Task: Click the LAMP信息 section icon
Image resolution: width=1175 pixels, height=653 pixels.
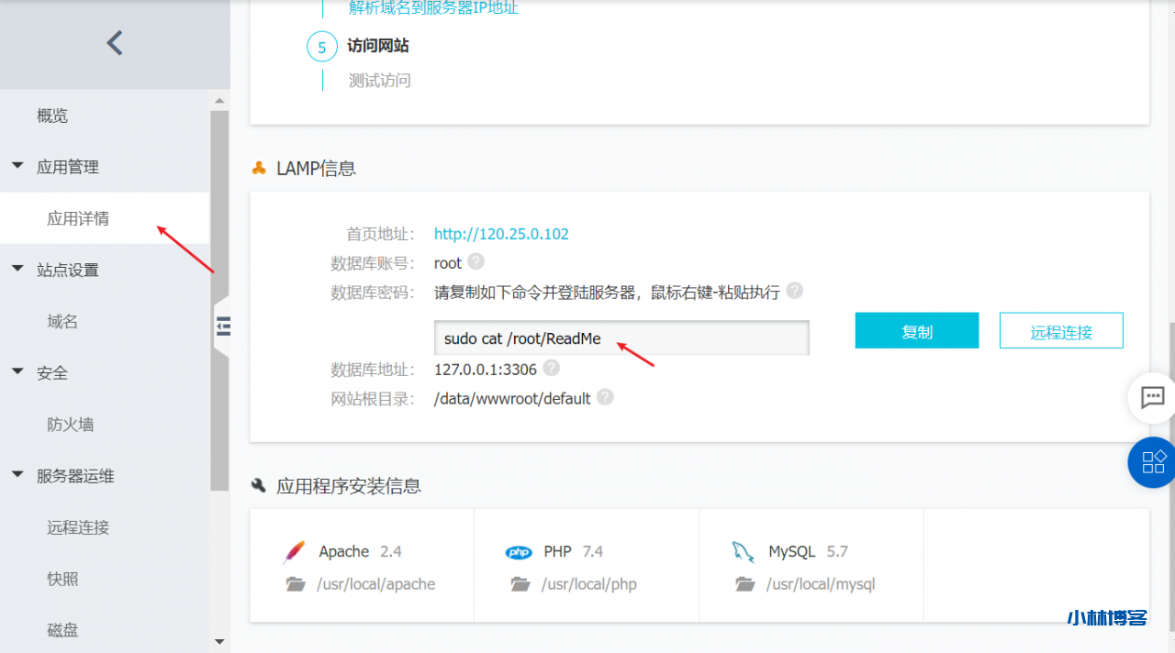Action: tap(259, 168)
